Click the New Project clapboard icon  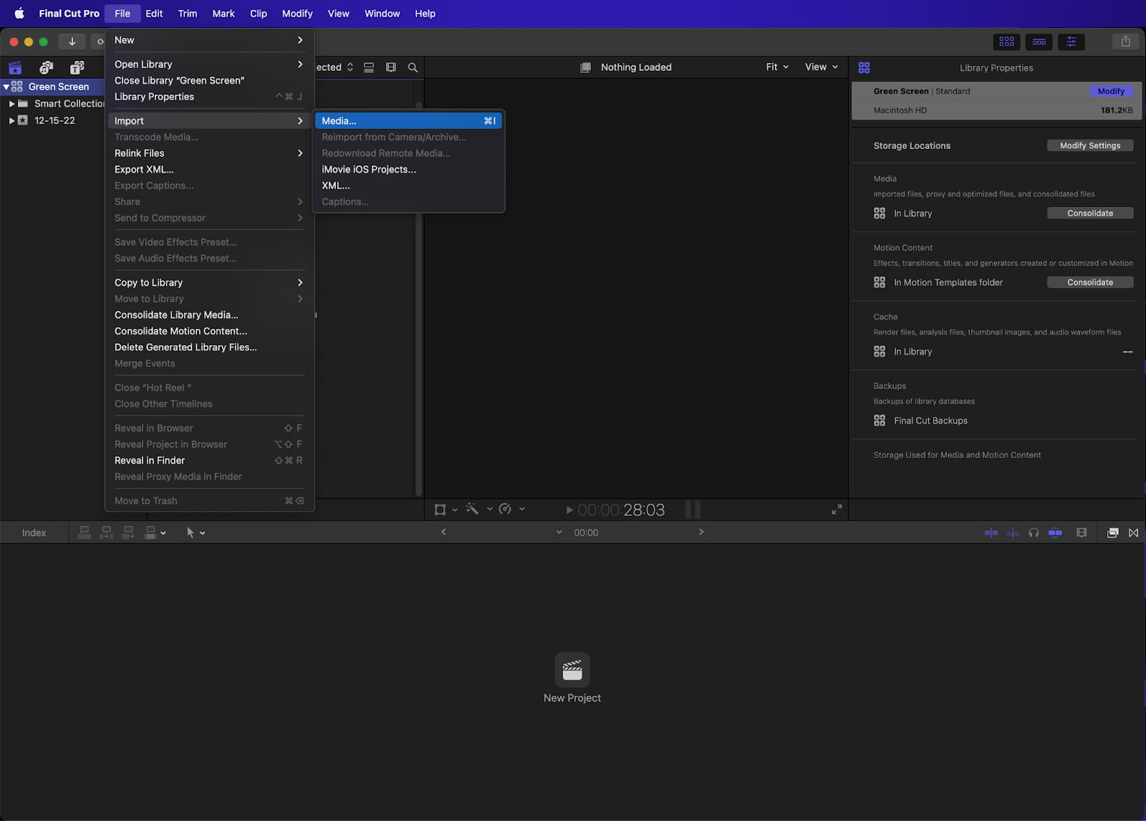point(572,670)
